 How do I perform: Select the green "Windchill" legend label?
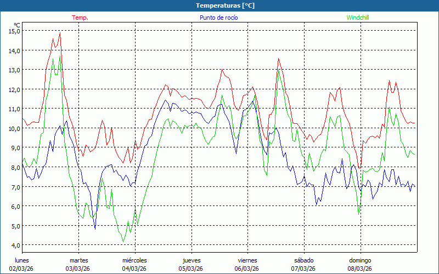(358, 18)
